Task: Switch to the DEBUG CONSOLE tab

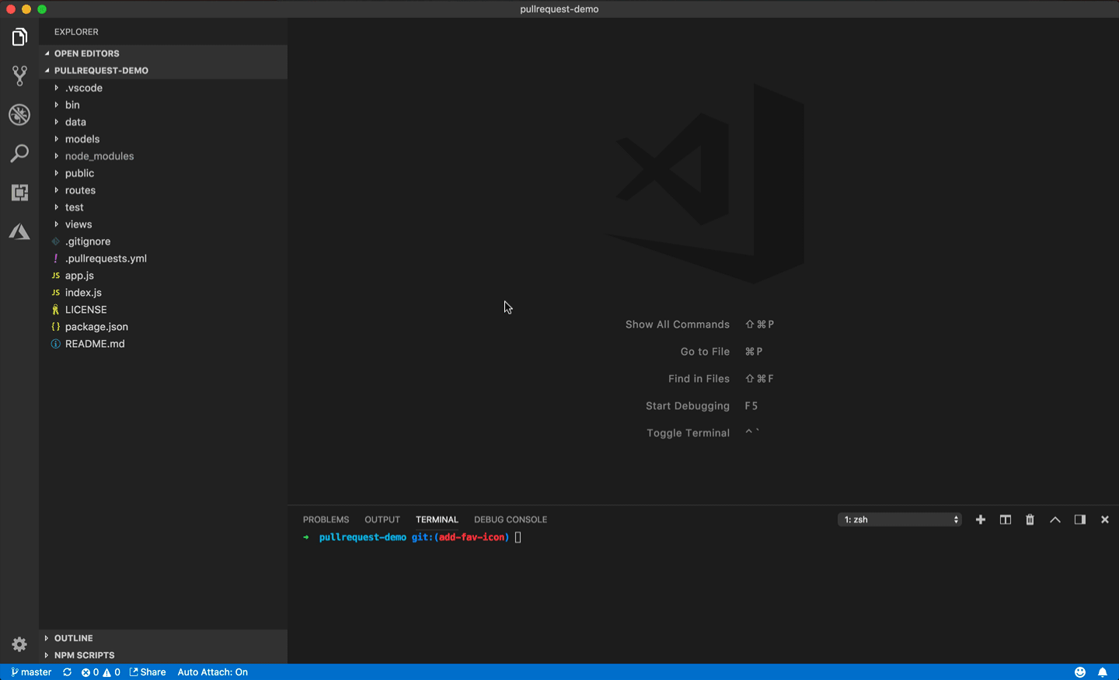Action: click(x=510, y=519)
